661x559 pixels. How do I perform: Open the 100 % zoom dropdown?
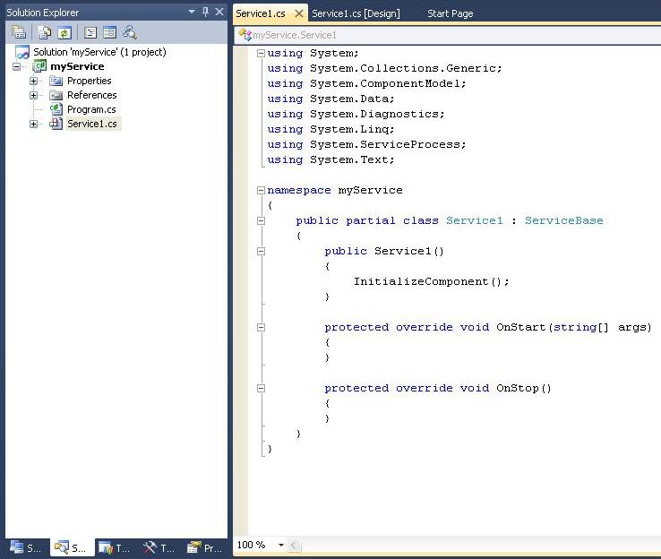[x=280, y=545]
